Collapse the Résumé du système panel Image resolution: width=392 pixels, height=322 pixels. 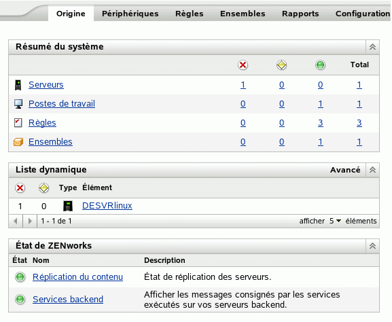pyautogui.click(x=372, y=47)
